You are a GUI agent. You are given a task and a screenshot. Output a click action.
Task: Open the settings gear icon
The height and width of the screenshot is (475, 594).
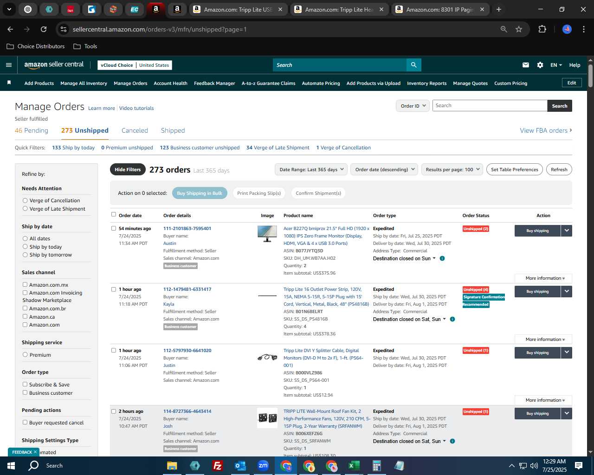click(x=540, y=65)
